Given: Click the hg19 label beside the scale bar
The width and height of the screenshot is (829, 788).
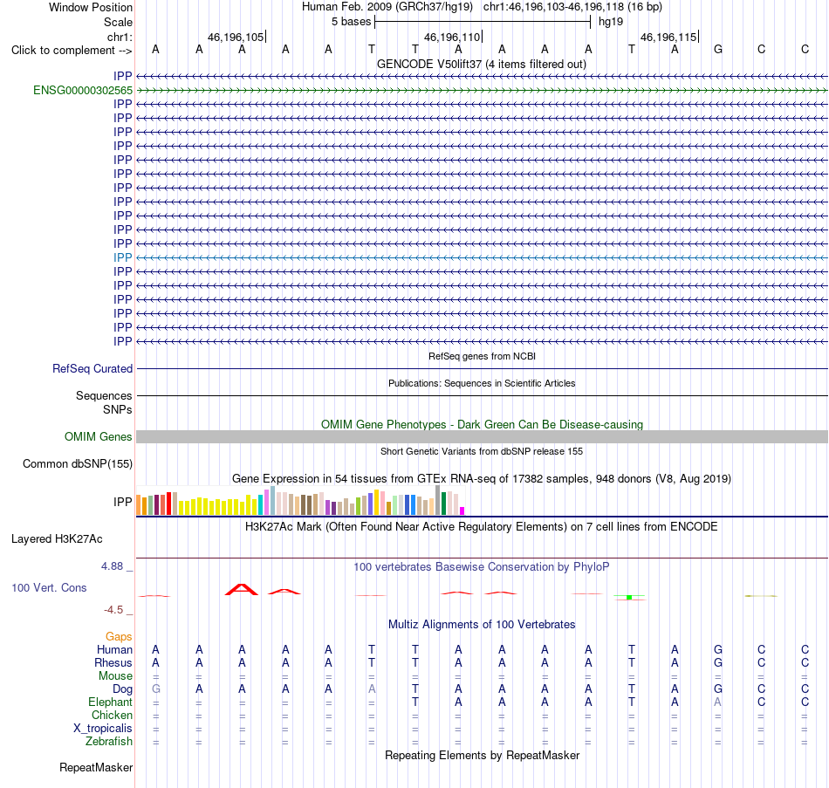Looking at the screenshot, I should pos(611,22).
